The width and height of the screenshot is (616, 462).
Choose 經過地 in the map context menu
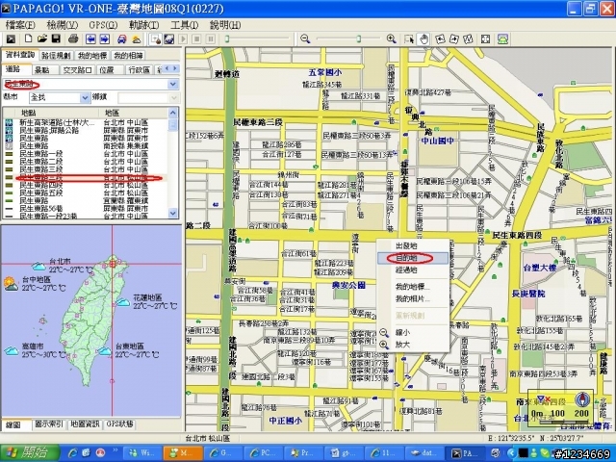(x=413, y=270)
